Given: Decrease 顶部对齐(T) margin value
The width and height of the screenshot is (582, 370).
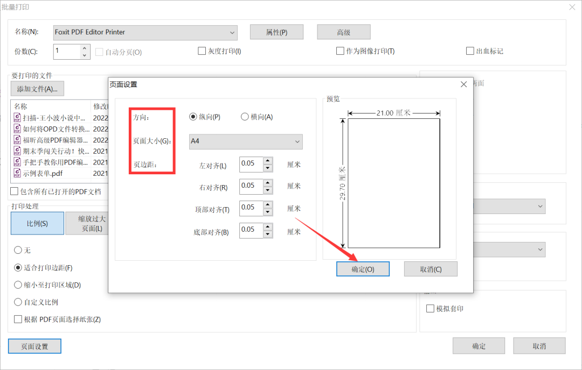Looking at the screenshot, I should coord(268,212).
